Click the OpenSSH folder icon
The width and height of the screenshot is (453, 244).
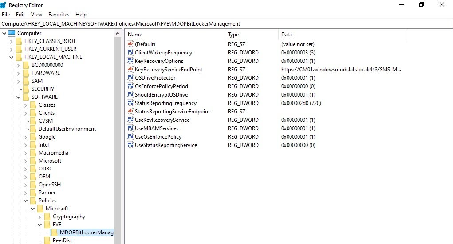[33, 185]
